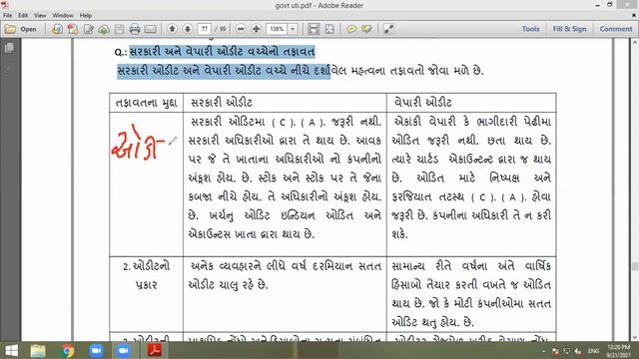Click the fit width scrolling mode icon
The width and height of the screenshot is (639, 359).
(x=314, y=29)
